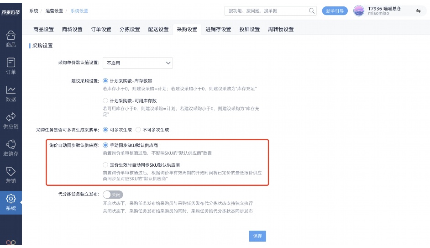Click the switch account arrows icon
Screen dimensions: 430x248
(418, 11)
